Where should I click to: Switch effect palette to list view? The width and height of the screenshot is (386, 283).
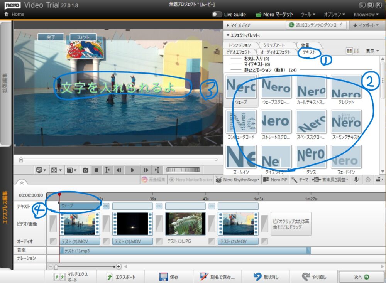(x=356, y=51)
